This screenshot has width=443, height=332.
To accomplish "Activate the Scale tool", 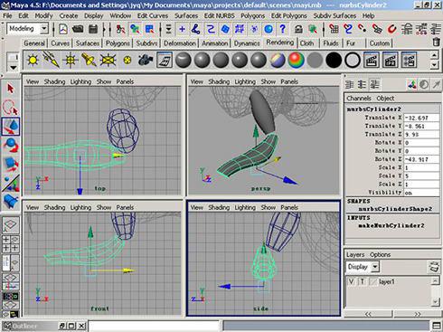I will (x=11, y=164).
